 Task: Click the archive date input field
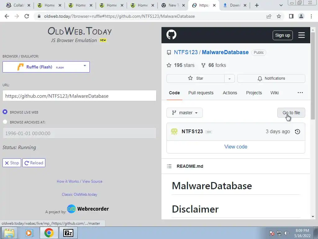tap(79, 133)
